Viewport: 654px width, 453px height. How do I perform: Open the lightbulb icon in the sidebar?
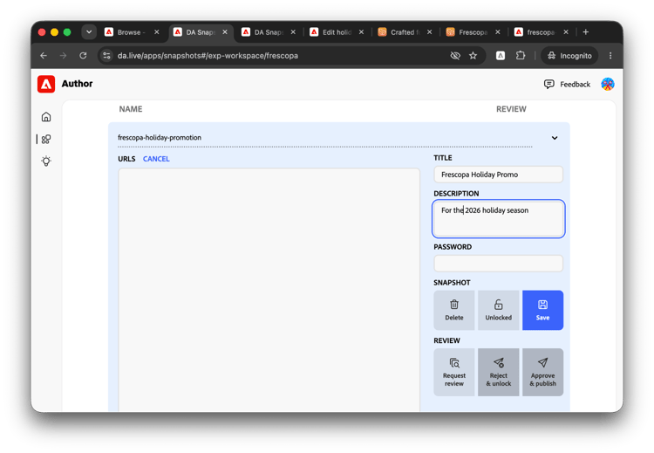pyautogui.click(x=46, y=161)
